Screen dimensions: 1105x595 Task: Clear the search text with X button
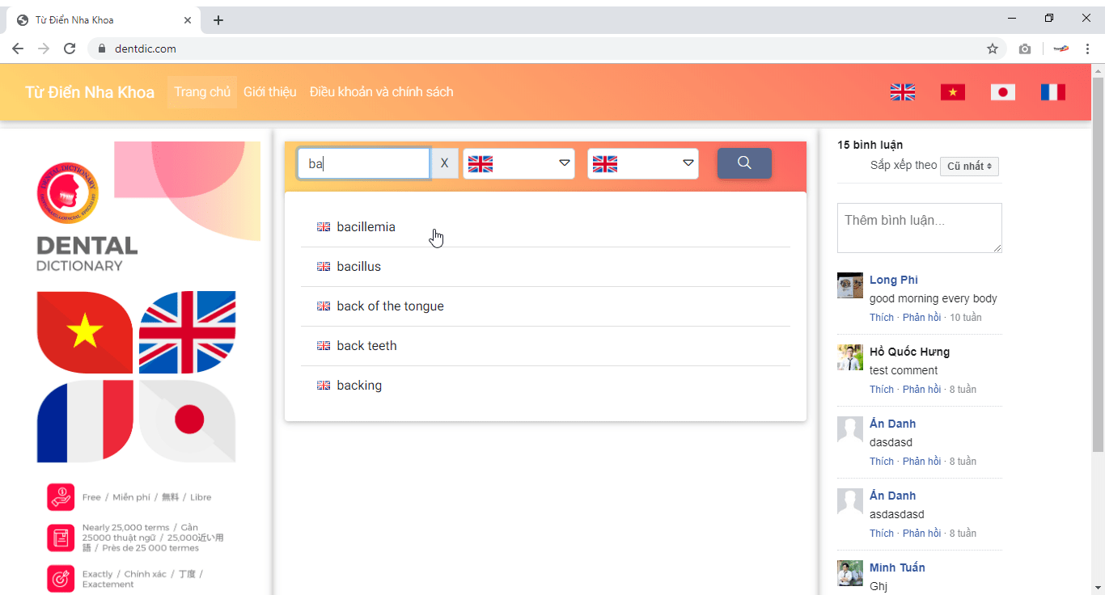coord(444,163)
